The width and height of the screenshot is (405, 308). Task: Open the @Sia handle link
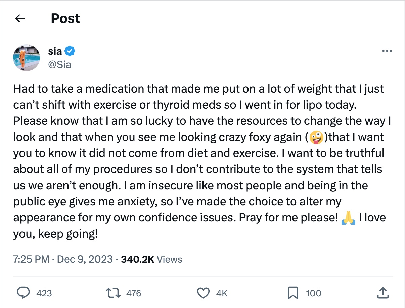pyautogui.click(x=60, y=64)
